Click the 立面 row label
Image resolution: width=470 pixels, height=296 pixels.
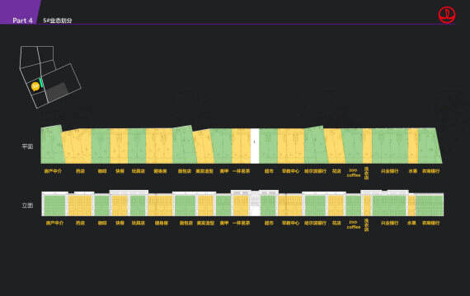(27, 206)
